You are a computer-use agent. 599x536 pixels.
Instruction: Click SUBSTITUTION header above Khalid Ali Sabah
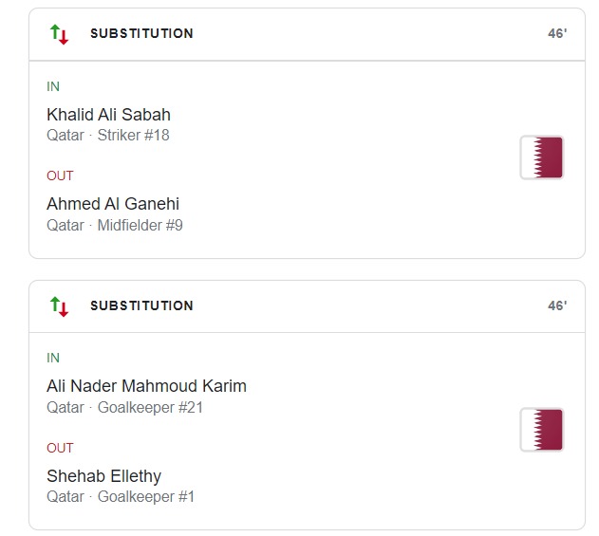pos(141,34)
